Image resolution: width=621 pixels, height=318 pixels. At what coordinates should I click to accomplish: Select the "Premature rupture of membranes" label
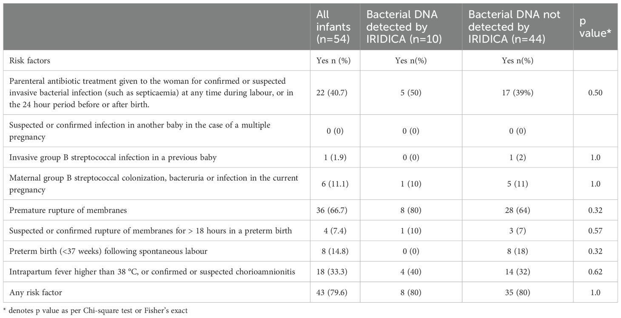click(68, 210)
